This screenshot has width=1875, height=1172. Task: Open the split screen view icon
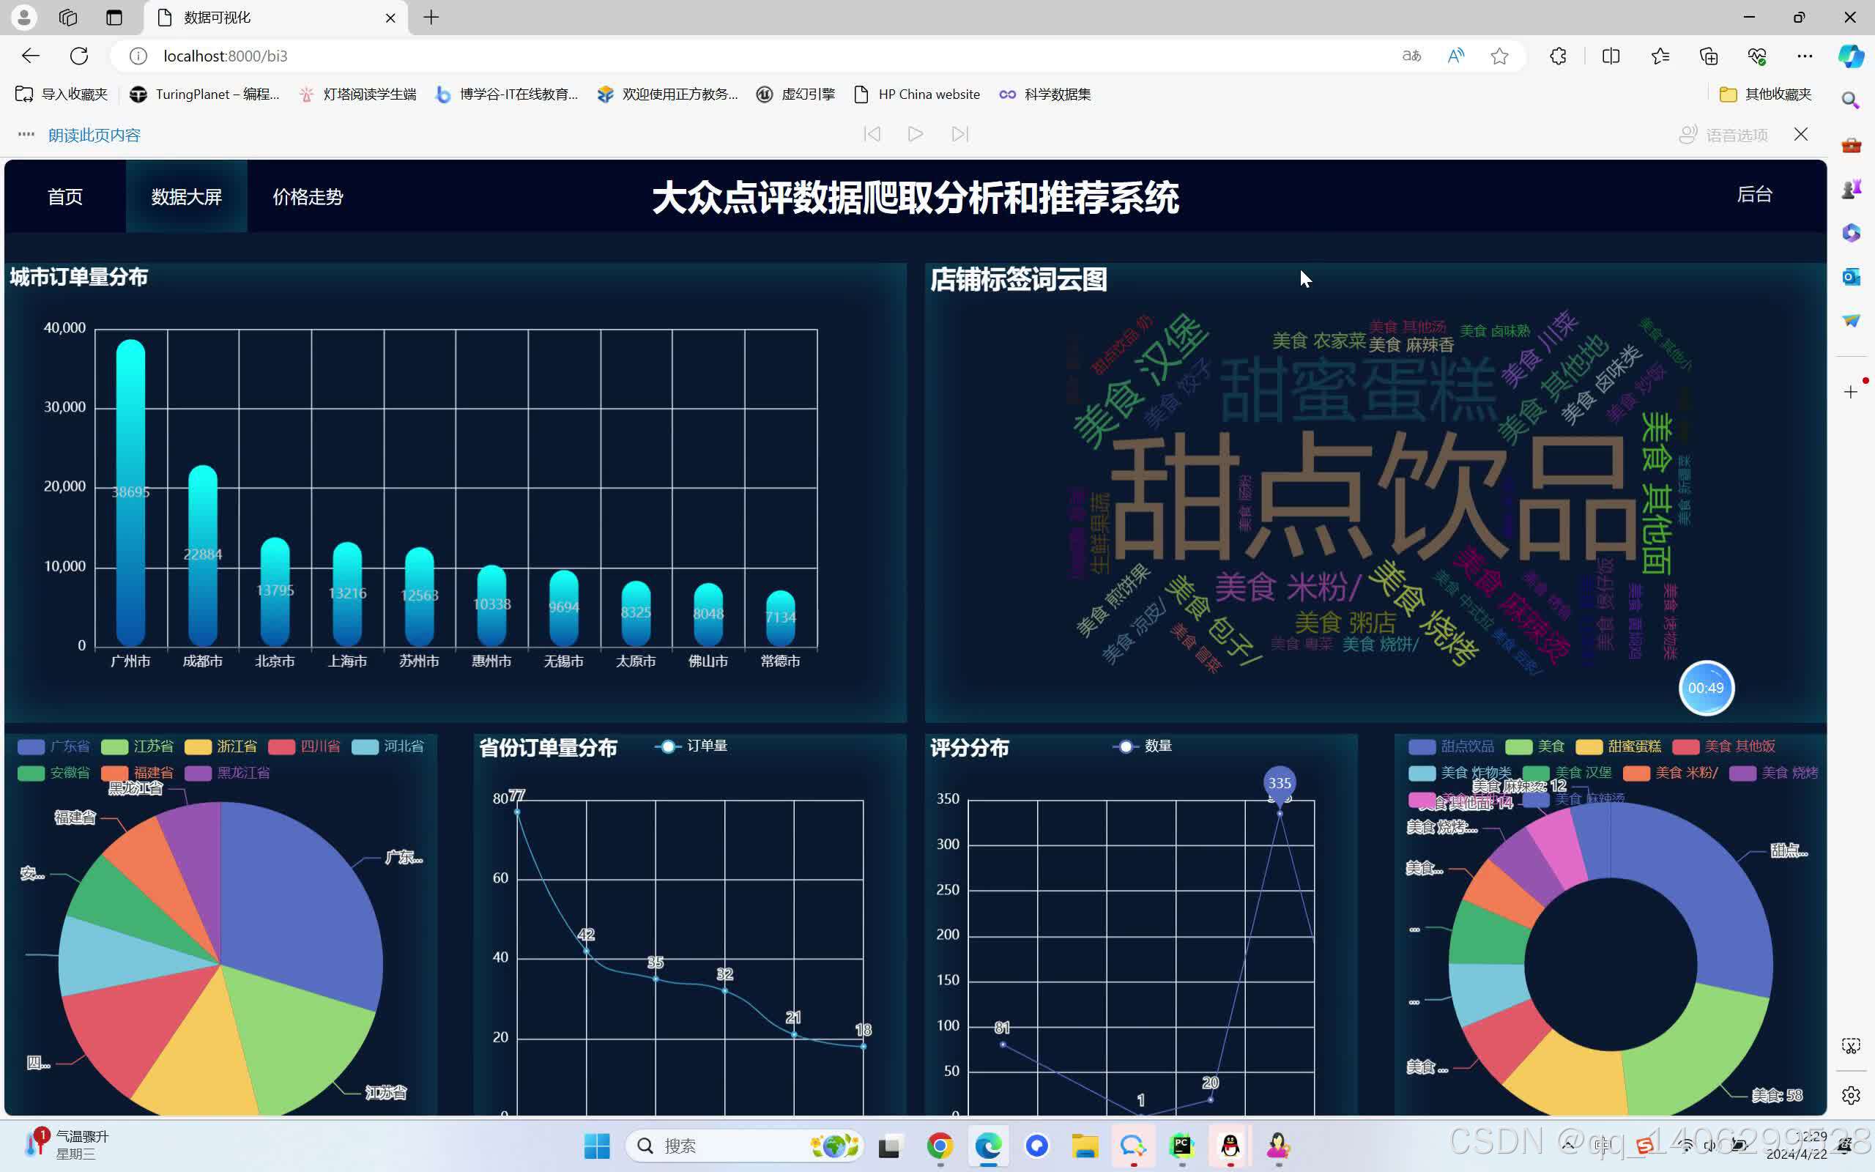(1611, 56)
